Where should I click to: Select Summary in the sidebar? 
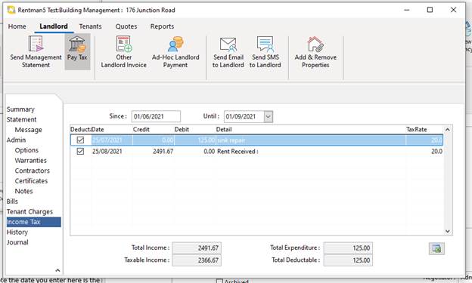20,109
